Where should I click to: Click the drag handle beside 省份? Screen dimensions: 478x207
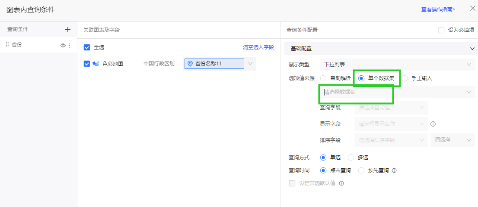pyautogui.click(x=7, y=45)
